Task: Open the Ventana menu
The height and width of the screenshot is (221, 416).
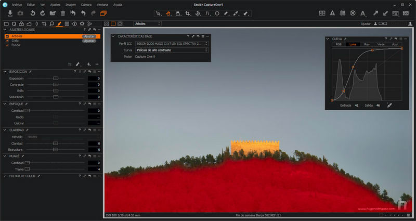Action: pyautogui.click(x=102, y=5)
